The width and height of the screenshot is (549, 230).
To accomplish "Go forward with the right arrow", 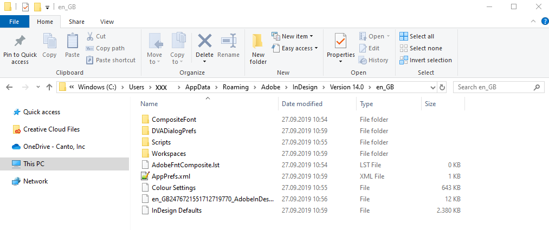I will pos(25,87).
